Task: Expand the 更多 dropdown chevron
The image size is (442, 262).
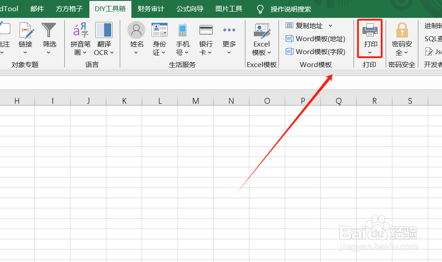Action: (229, 53)
